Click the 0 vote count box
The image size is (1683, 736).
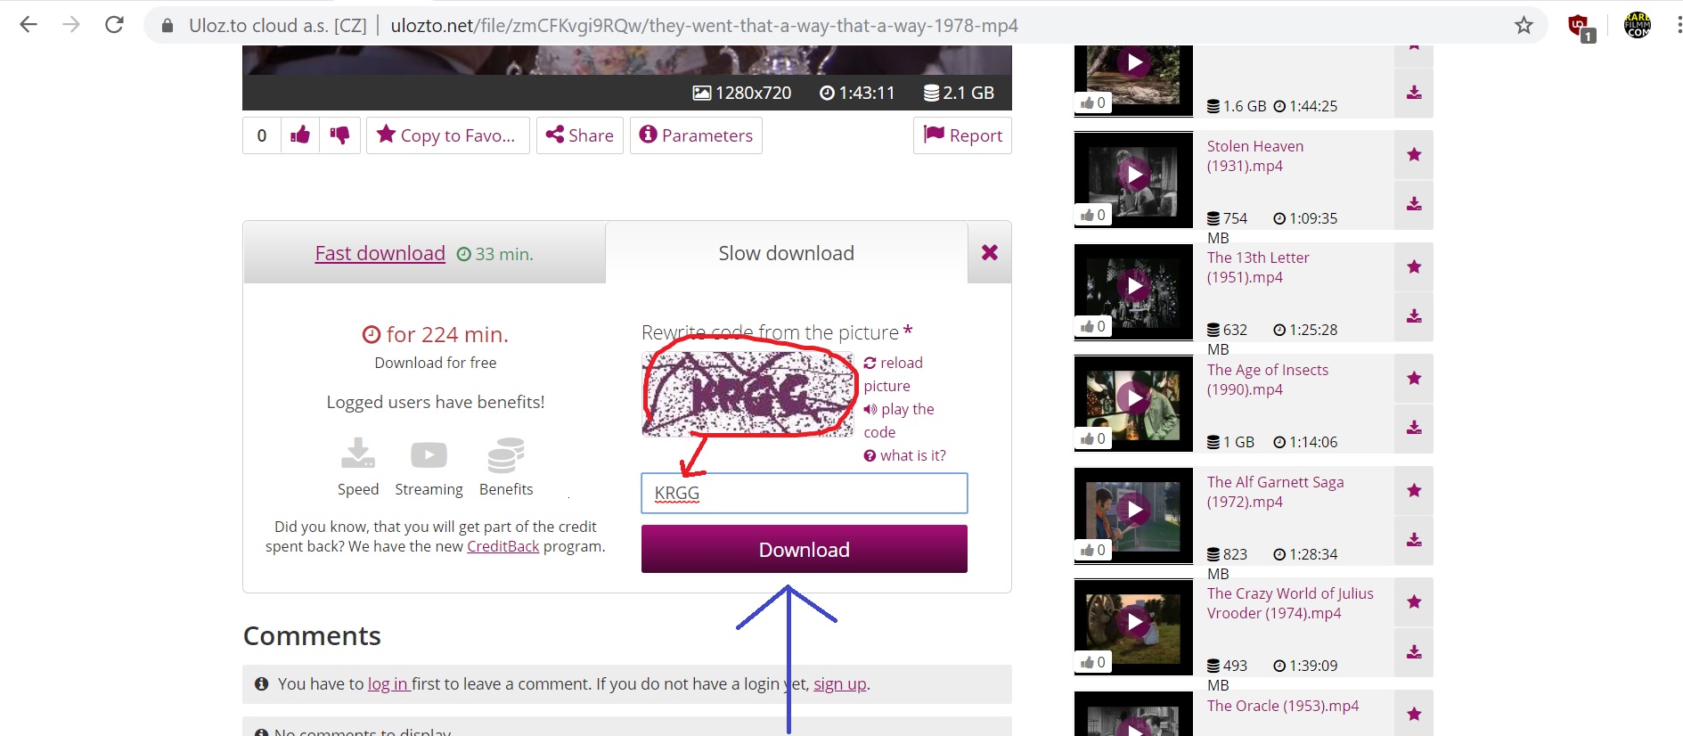[261, 135]
